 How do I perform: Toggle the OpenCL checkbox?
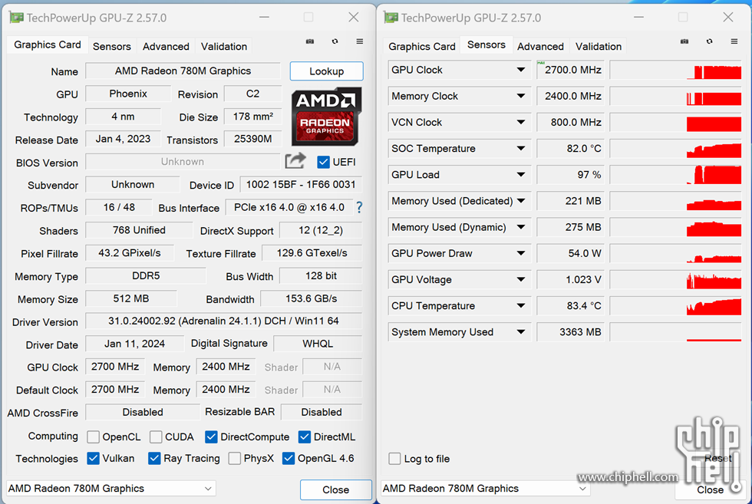pos(94,436)
